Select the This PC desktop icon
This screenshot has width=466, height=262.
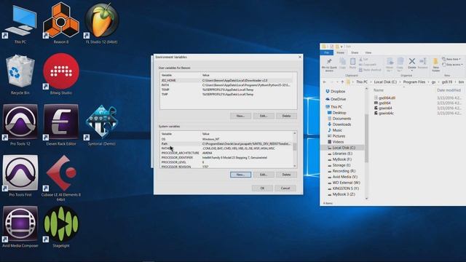(20, 23)
